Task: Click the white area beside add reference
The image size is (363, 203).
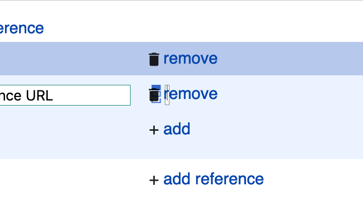Action: (313, 180)
